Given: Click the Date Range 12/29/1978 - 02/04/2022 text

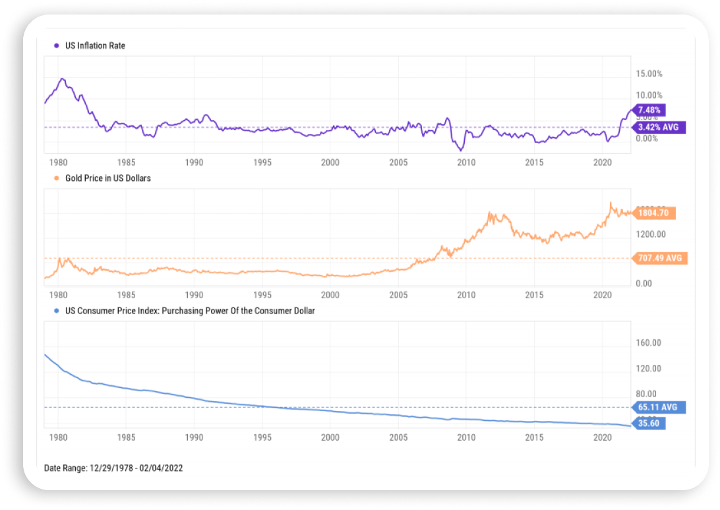Looking at the screenshot, I should 113,468.
